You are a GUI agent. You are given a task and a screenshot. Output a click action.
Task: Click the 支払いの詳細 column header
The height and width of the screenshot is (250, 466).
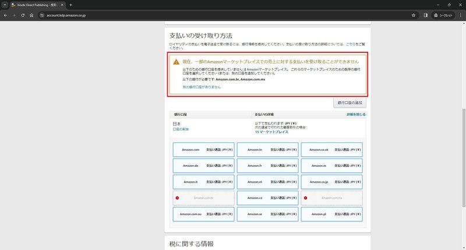point(264,115)
